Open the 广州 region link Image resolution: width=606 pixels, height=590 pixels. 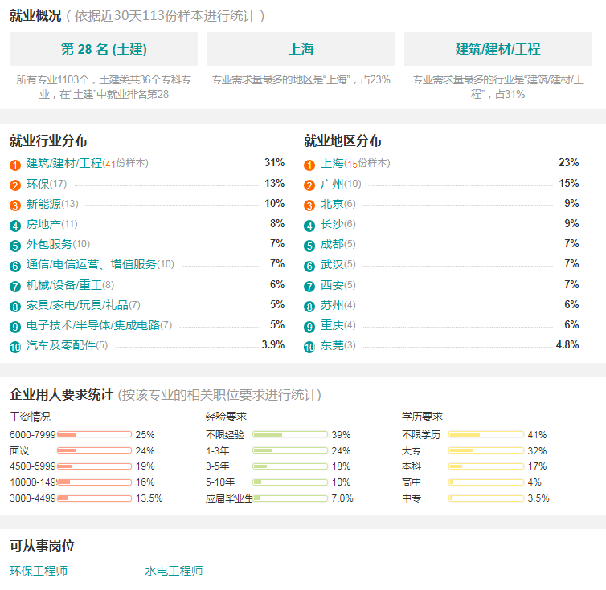click(x=332, y=183)
